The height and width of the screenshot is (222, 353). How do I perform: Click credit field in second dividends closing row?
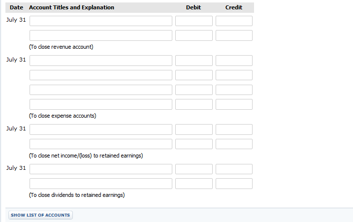(x=234, y=184)
